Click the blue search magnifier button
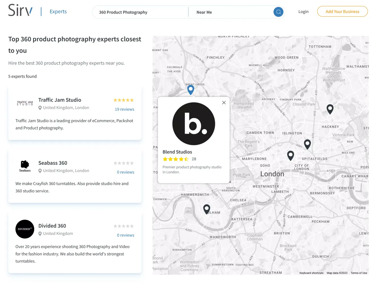The height and width of the screenshot is (283, 377). point(278,12)
